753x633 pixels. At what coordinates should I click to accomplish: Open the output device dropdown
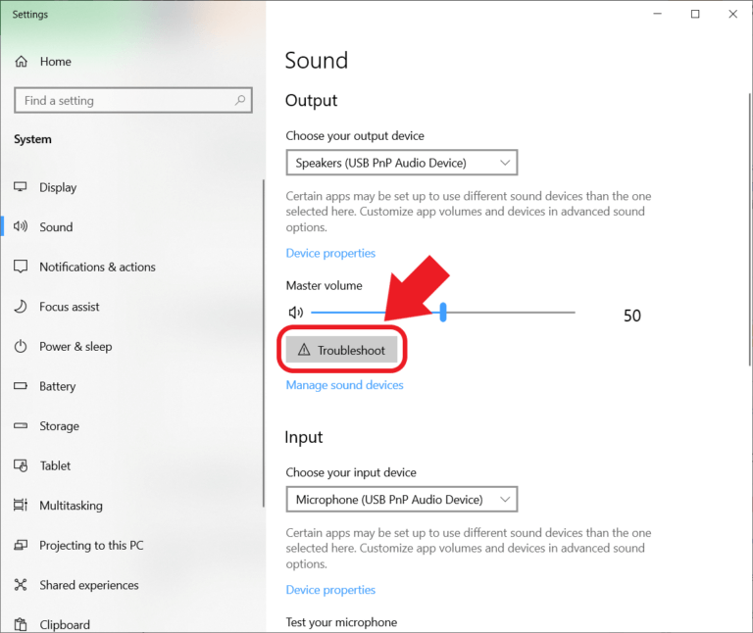[401, 163]
